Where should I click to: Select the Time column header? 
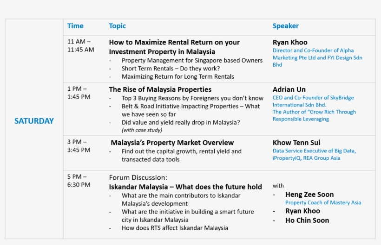point(75,26)
